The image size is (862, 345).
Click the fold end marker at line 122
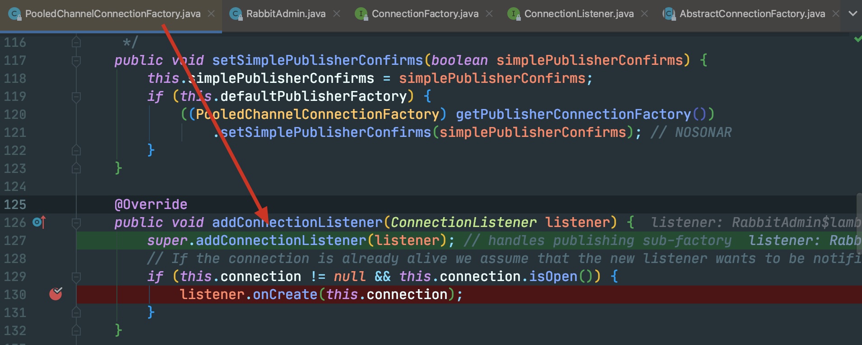coord(76,150)
